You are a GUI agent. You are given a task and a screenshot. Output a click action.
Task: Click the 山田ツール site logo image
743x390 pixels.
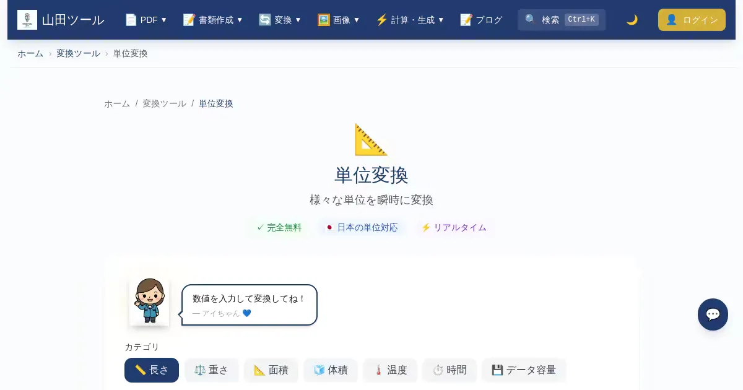tap(27, 20)
